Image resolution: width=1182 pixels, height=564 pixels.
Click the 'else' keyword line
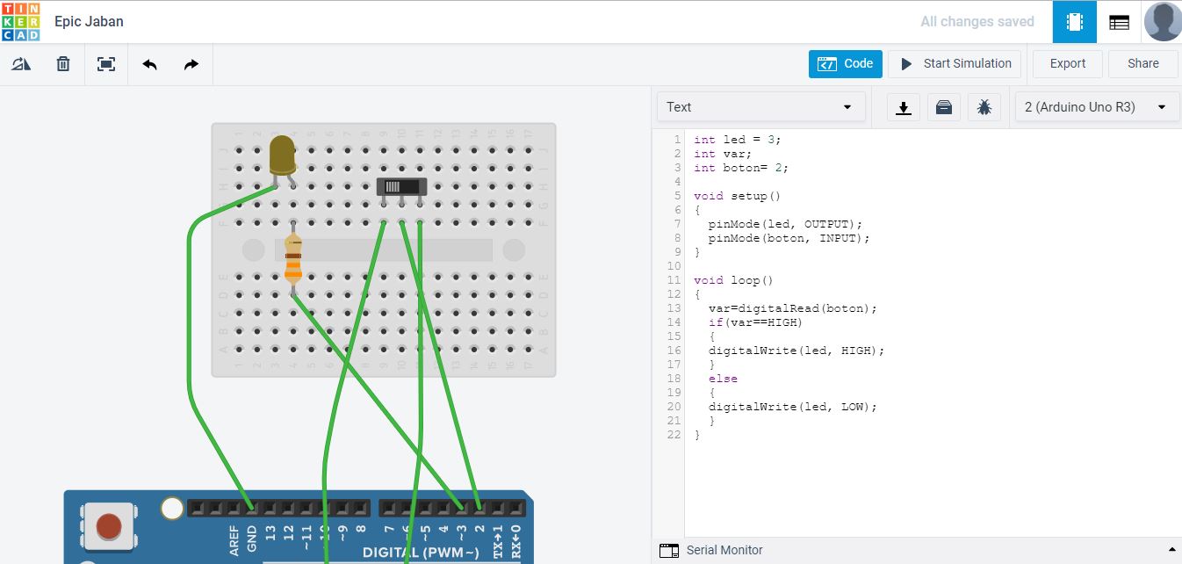click(724, 379)
